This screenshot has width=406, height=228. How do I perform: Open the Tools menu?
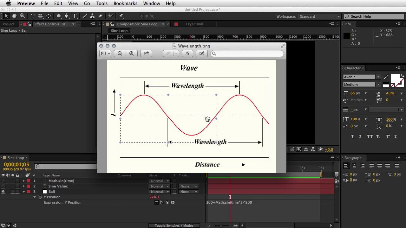click(101, 3)
